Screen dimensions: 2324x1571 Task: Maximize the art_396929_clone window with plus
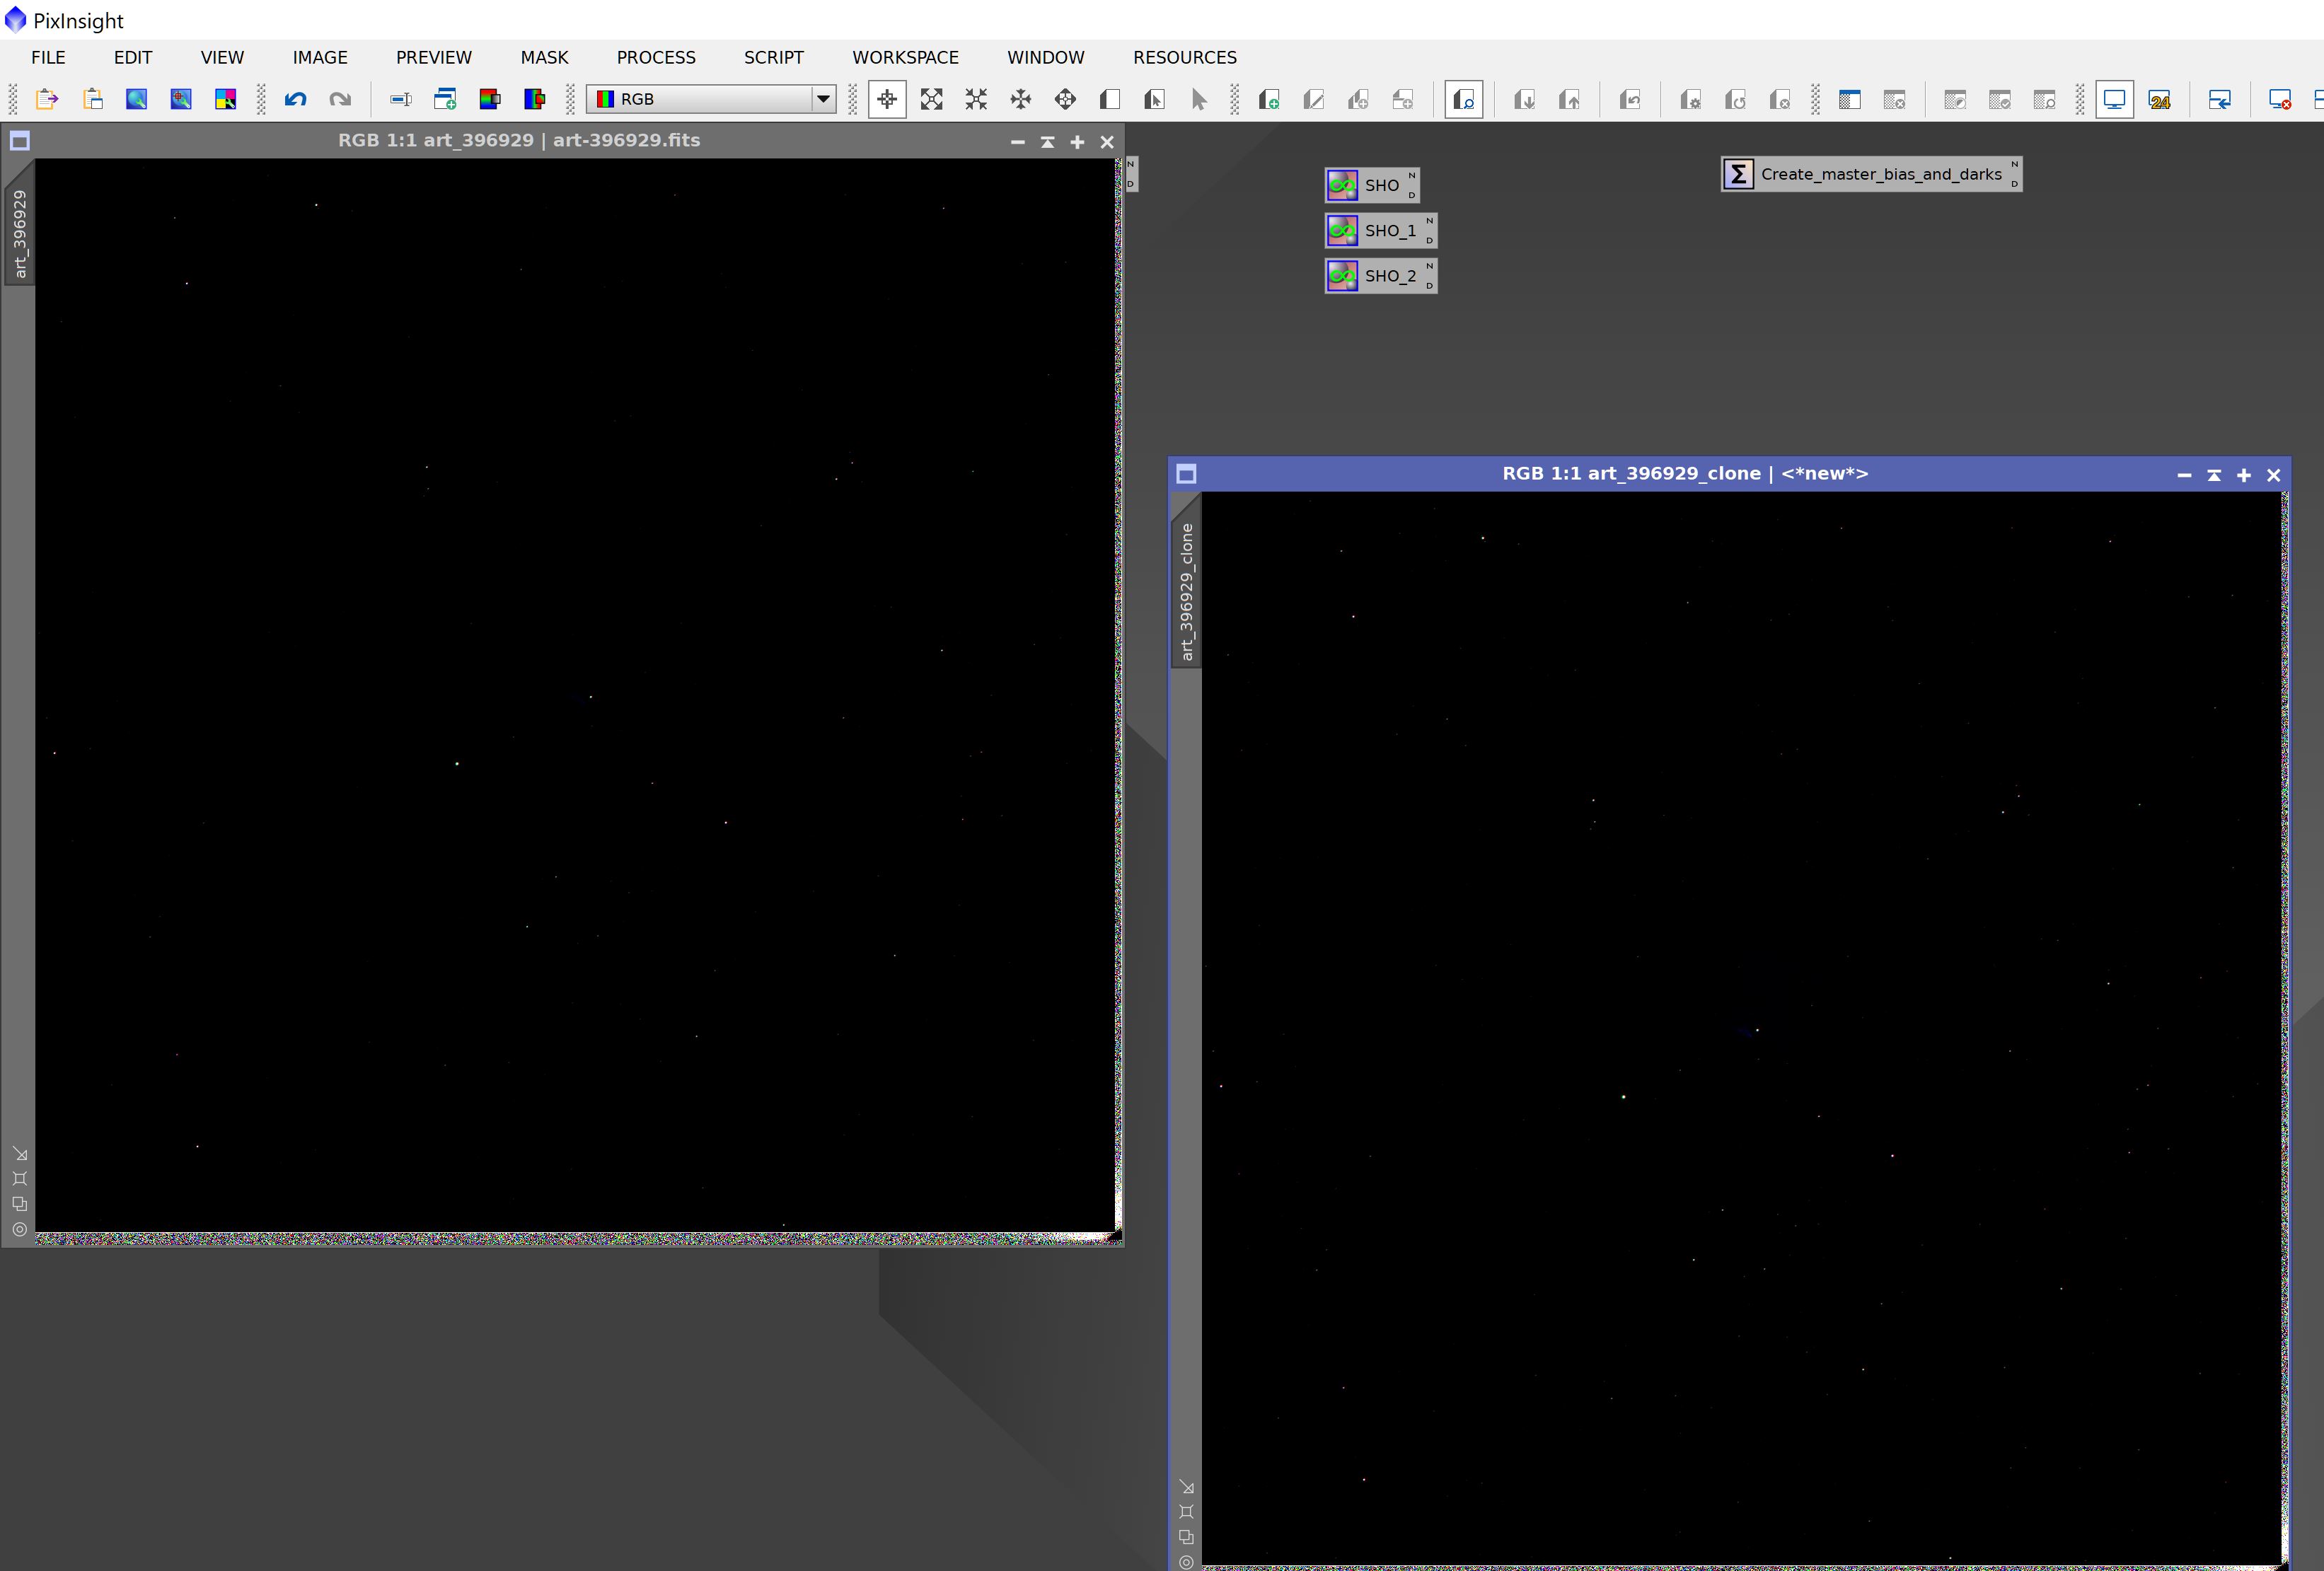pos(2244,475)
